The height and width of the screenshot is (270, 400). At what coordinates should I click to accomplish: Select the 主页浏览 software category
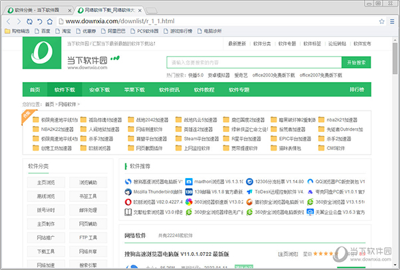coord(46,183)
